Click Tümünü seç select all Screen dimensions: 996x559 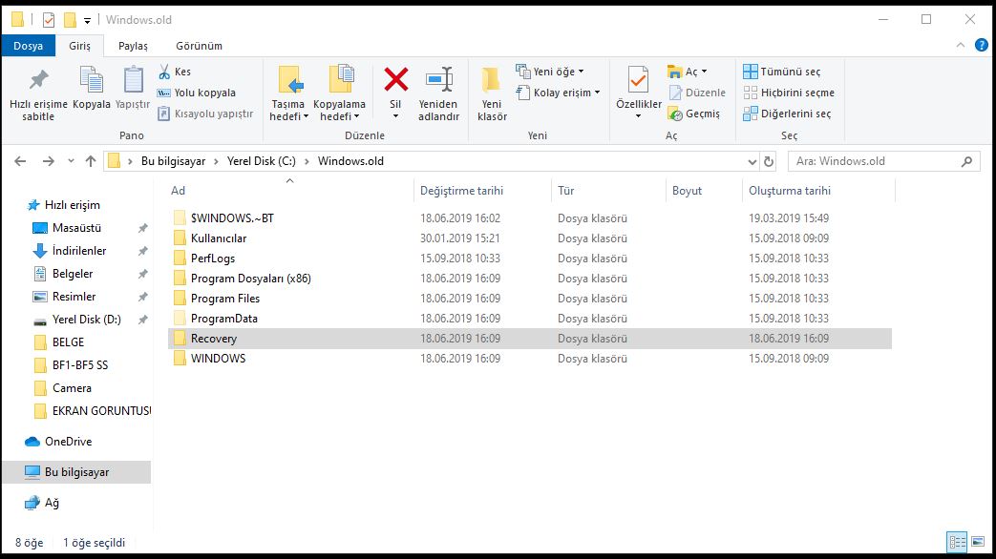tap(782, 72)
